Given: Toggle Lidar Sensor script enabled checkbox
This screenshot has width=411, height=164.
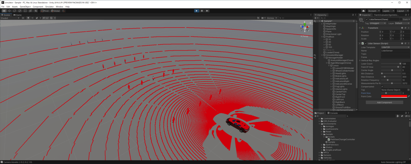Looking at the screenshot, I should (x=366, y=44).
